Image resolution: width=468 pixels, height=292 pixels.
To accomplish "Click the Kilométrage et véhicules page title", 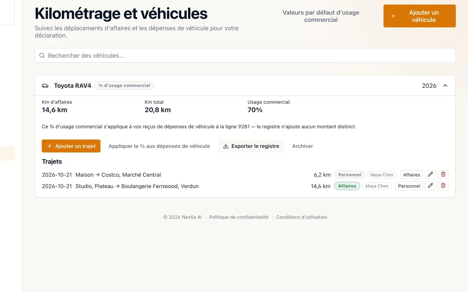I will pos(121,14).
